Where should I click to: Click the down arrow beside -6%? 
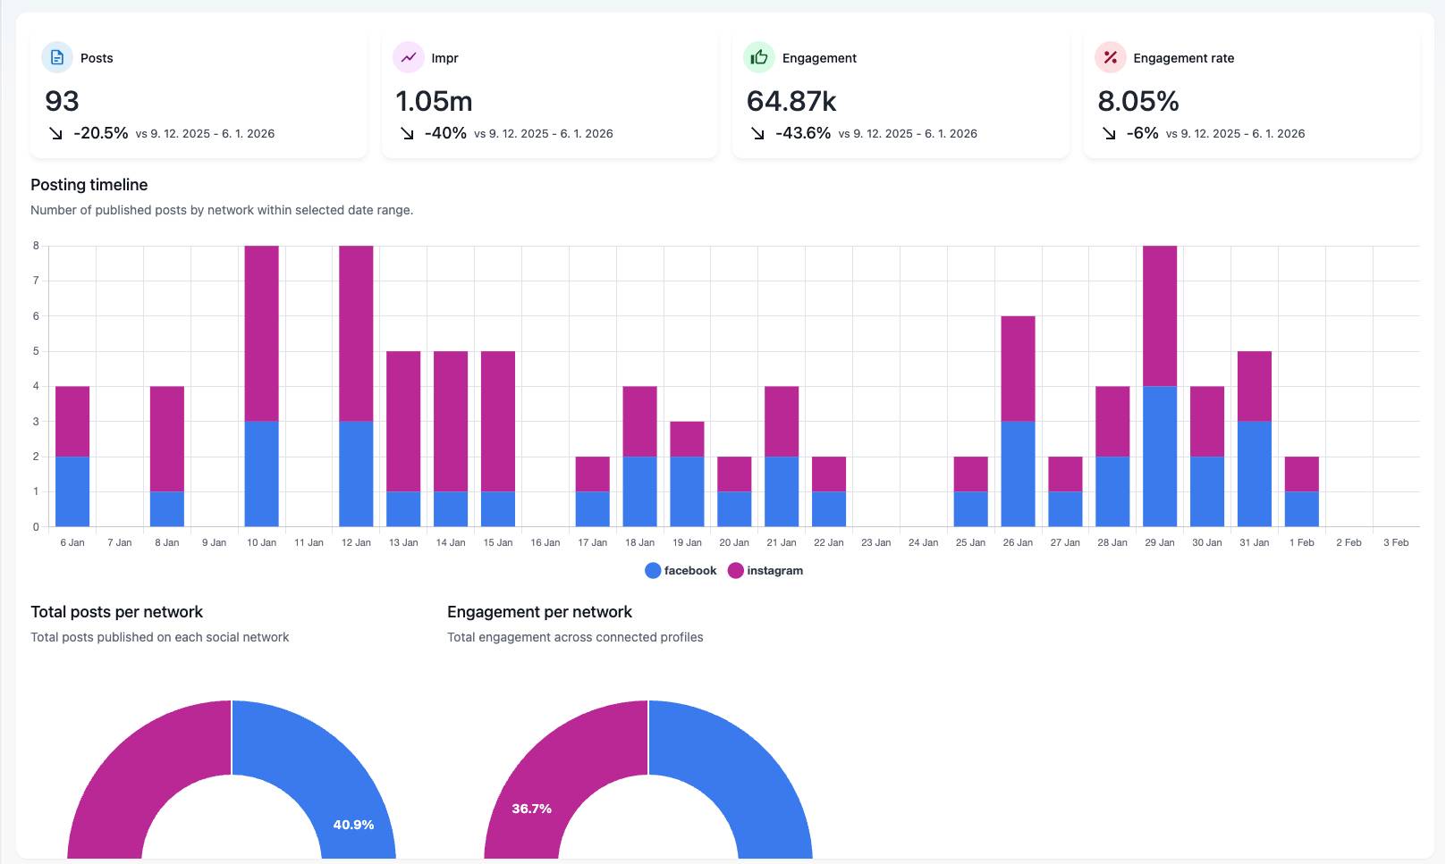[x=1109, y=133]
